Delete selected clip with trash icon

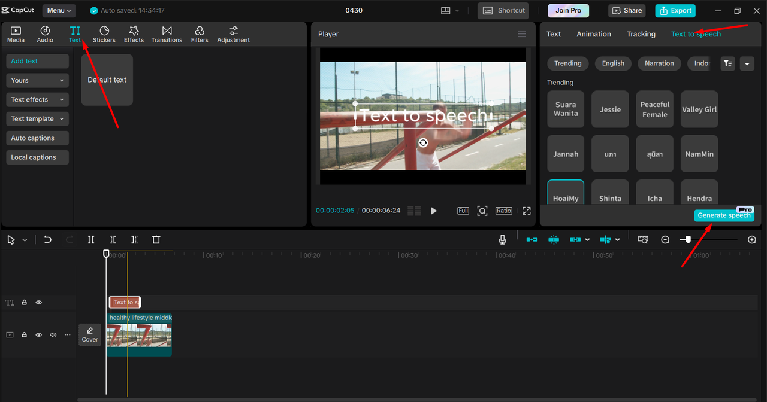tap(156, 239)
